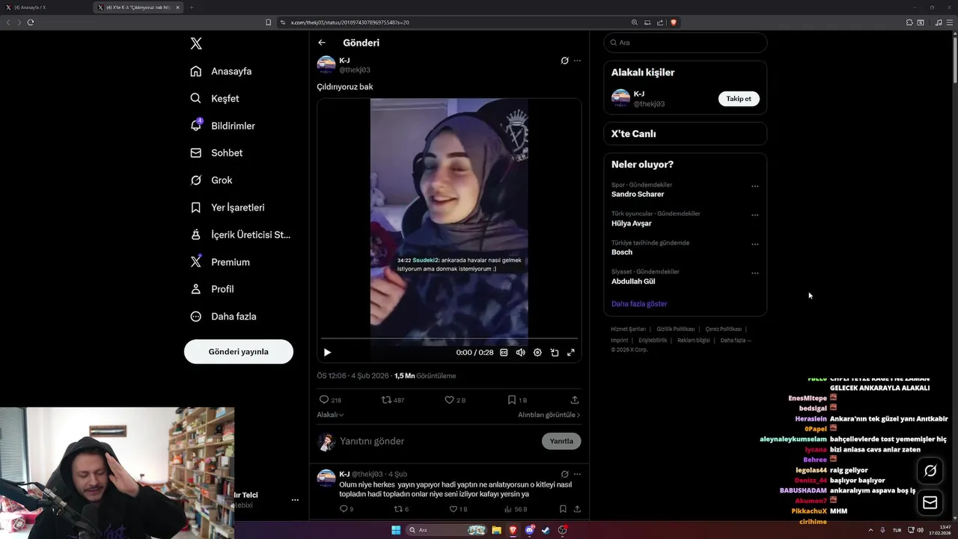The height and width of the screenshot is (539, 958).
Task: Open Sandro Scharer trending topic
Action: pos(638,195)
